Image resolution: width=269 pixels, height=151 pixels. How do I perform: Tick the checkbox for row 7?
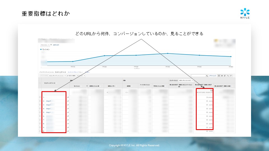40,120
